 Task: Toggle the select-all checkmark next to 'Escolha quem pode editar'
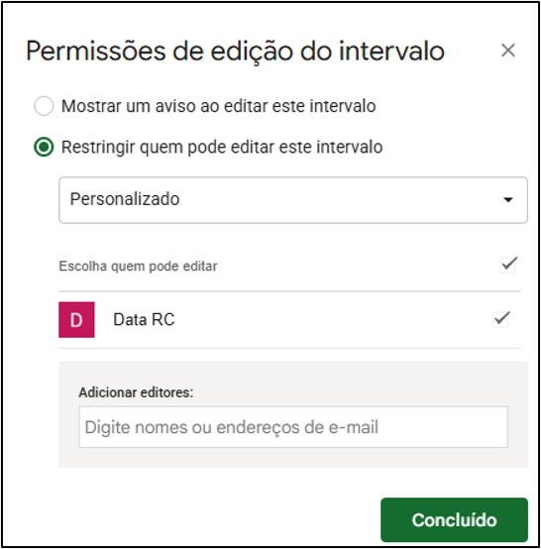point(508,265)
